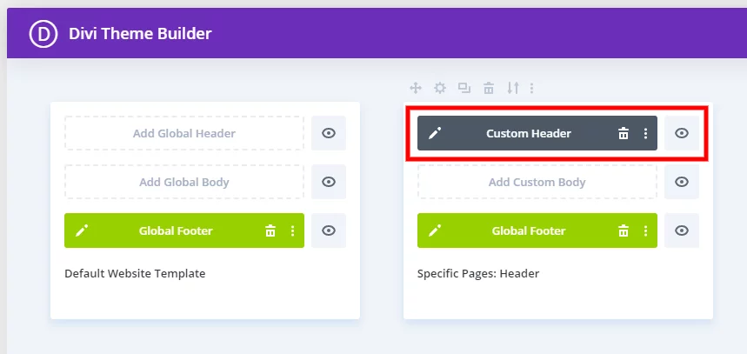Delete template via top trash icon
Viewport: 747px width, 354px height.
pyautogui.click(x=489, y=88)
